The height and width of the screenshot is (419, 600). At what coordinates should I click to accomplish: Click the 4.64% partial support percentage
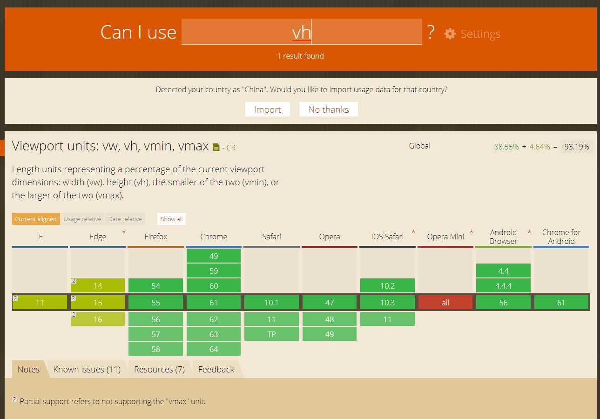pos(539,147)
